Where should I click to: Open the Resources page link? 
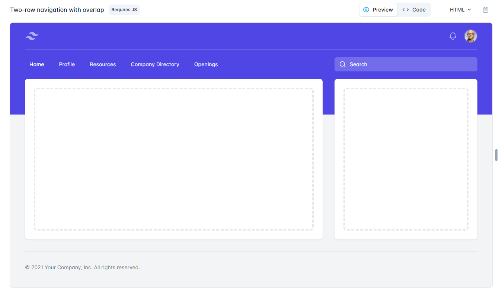point(103,64)
